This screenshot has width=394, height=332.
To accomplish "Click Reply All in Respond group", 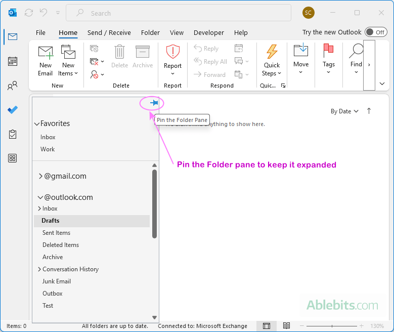I will 210,62.
